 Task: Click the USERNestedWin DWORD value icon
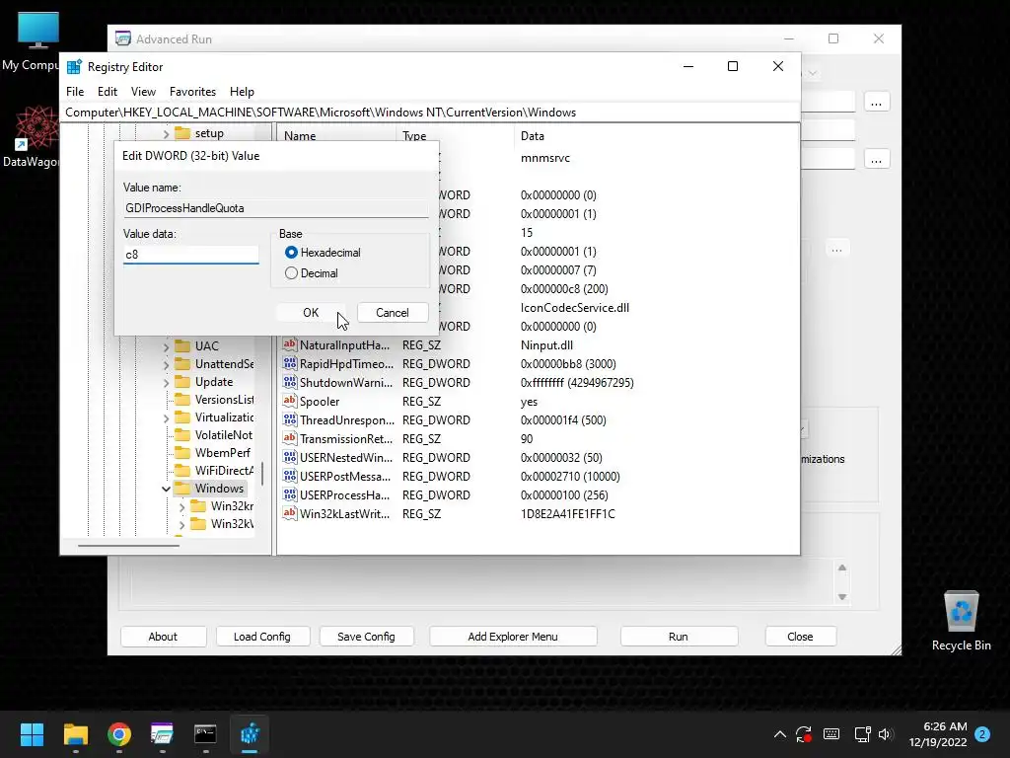(290, 457)
